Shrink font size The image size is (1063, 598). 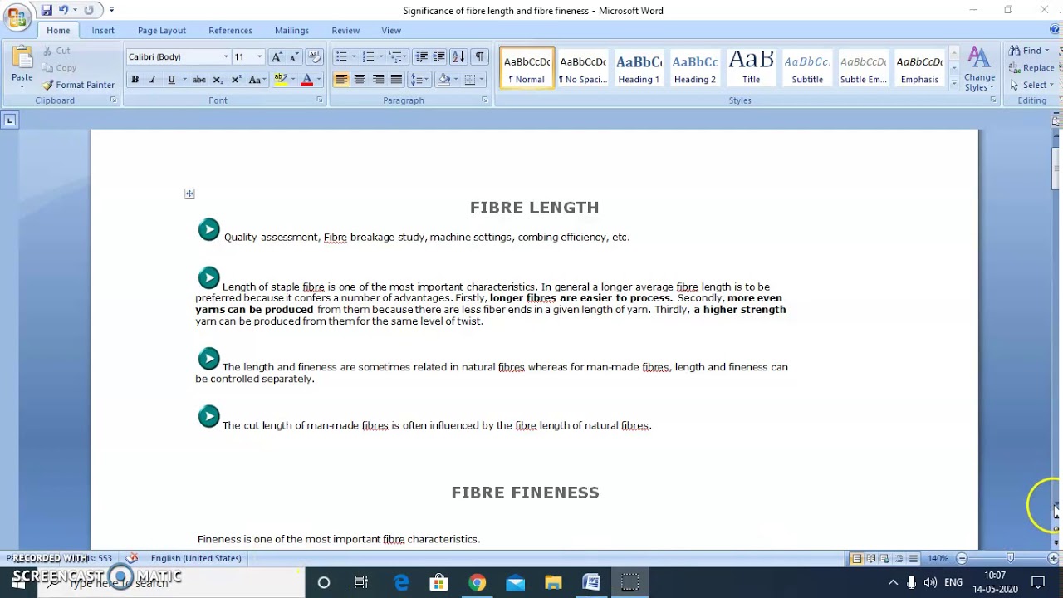tap(294, 56)
